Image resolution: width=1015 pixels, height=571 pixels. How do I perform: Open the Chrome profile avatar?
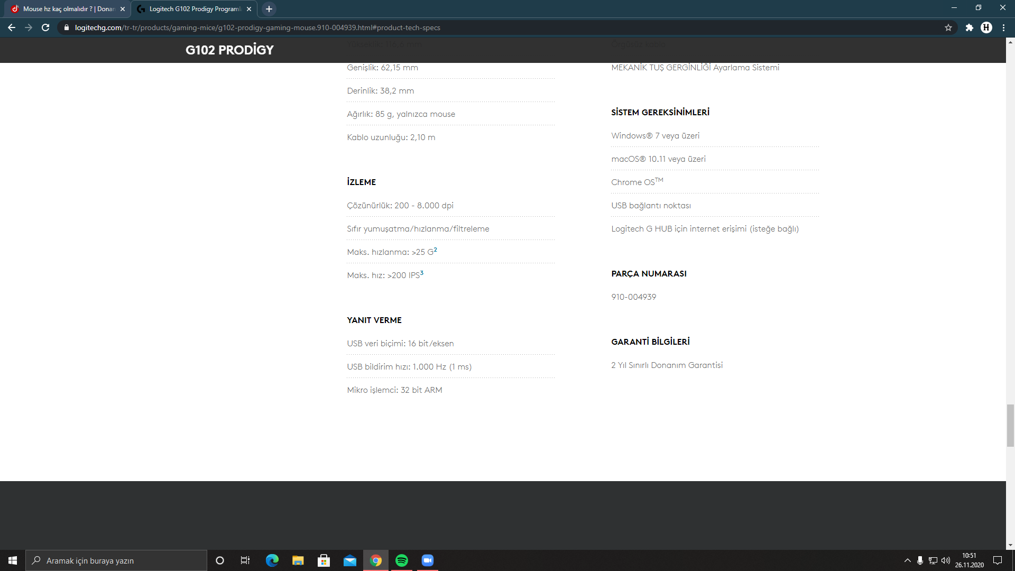coord(986,27)
